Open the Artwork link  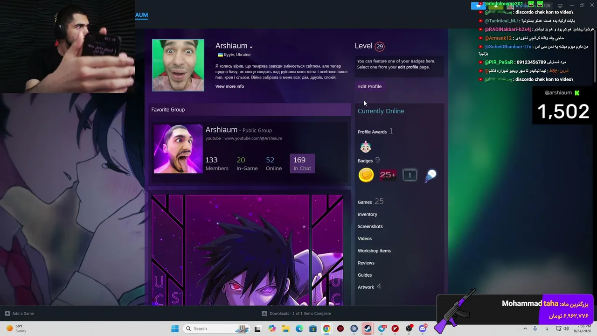pyautogui.click(x=366, y=287)
